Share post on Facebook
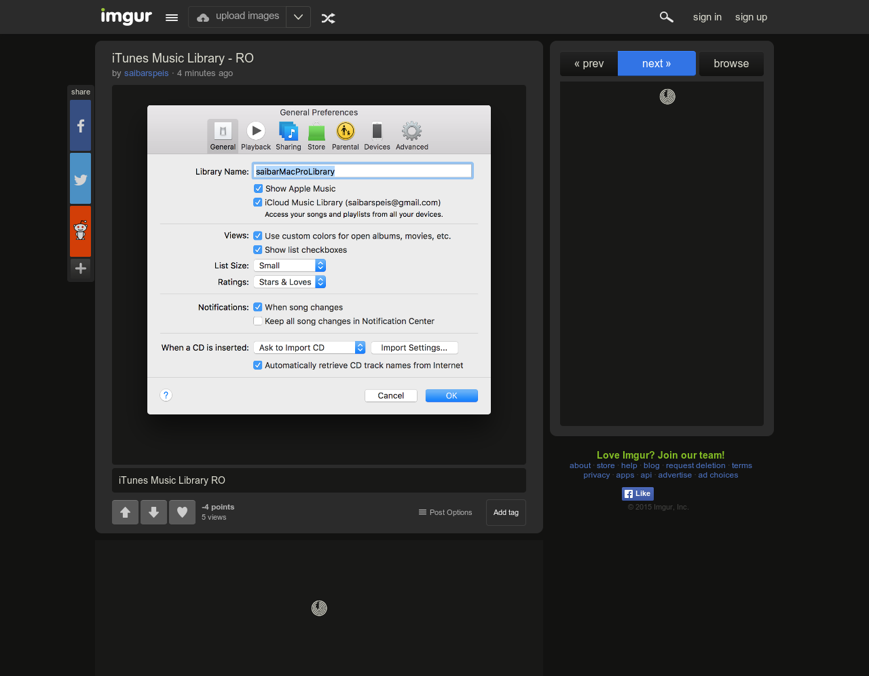This screenshot has width=869, height=676. click(80, 126)
